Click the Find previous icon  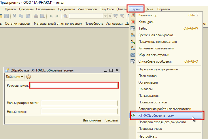coord(122,16)
